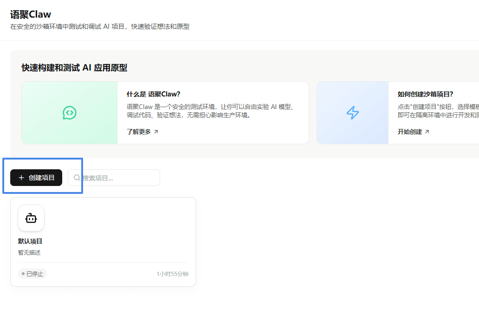
Task: Click the arrow icon beside 开始创建
Action: pyautogui.click(x=427, y=132)
